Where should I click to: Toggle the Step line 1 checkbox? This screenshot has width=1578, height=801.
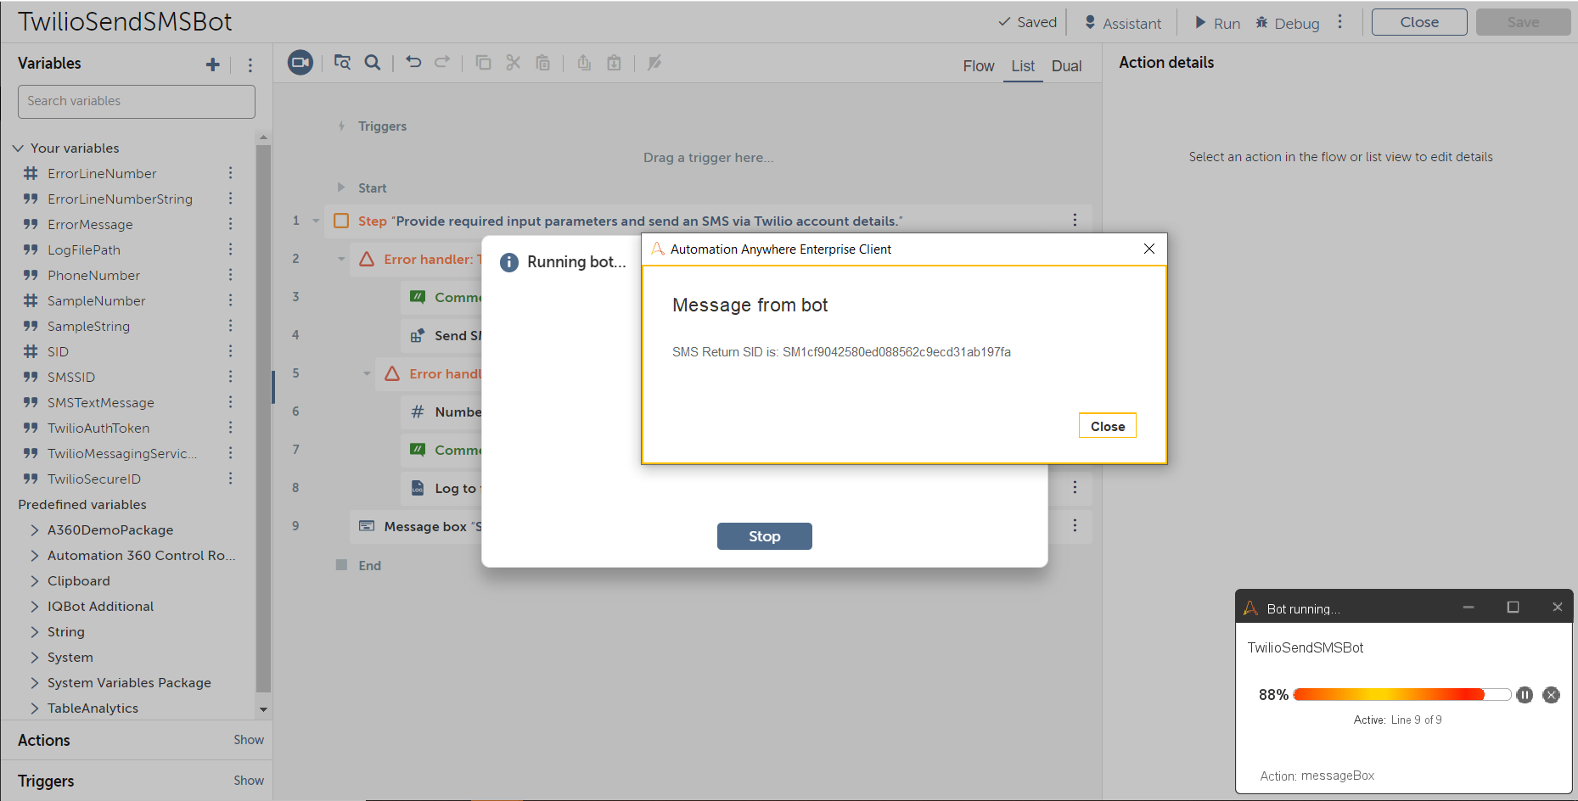point(341,221)
